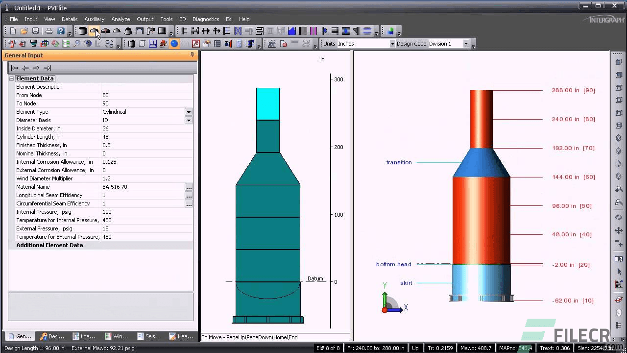627x353 pixels.
Task: Save the file with the Save toolbar icon
Action: [x=35, y=31]
